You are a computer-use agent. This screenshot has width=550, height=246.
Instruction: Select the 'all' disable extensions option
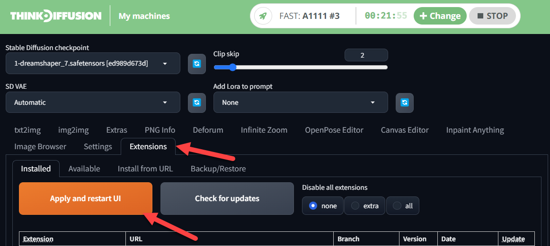[x=403, y=206]
